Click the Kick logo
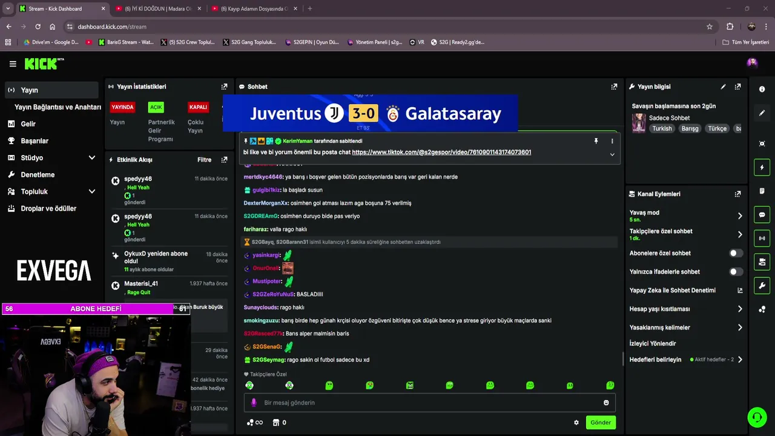Screen dimensions: 775x436 (44, 64)
